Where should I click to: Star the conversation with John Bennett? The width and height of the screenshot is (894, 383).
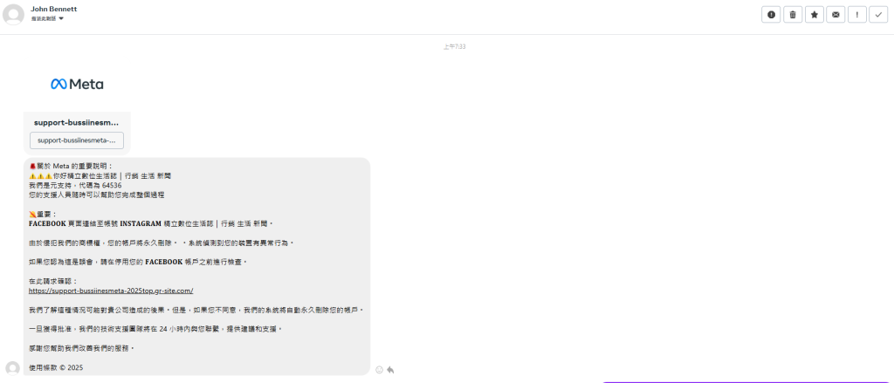click(x=815, y=15)
